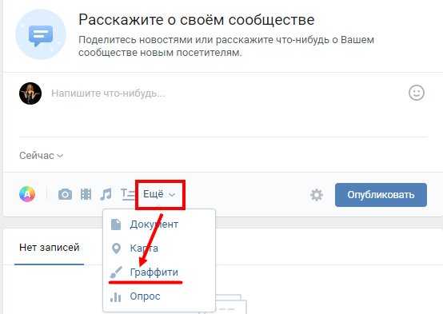The image size is (443, 314).
Task: Click the Граффити brush icon
Action: [116, 272]
